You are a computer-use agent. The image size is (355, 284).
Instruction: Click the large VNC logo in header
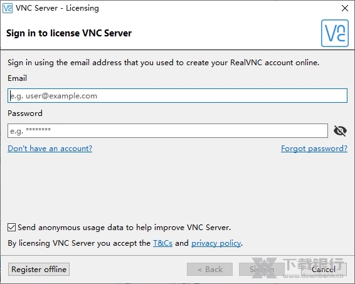coord(335,33)
